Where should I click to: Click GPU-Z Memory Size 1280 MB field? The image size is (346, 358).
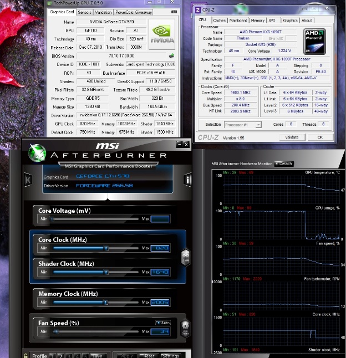click(x=93, y=106)
